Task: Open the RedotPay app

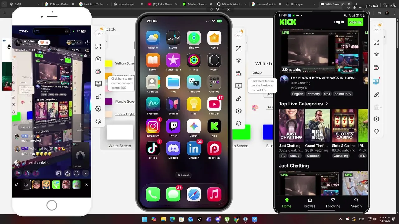Action: (x=214, y=148)
